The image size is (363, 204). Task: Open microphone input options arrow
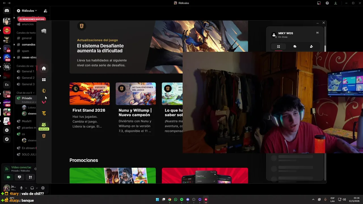point(26,188)
